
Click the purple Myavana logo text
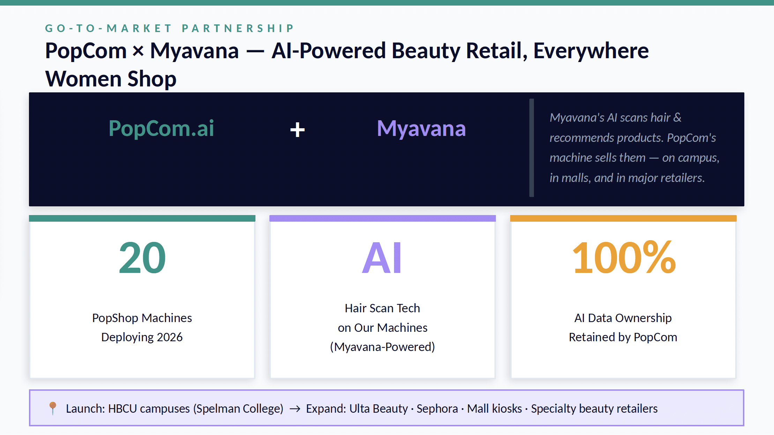click(421, 128)
